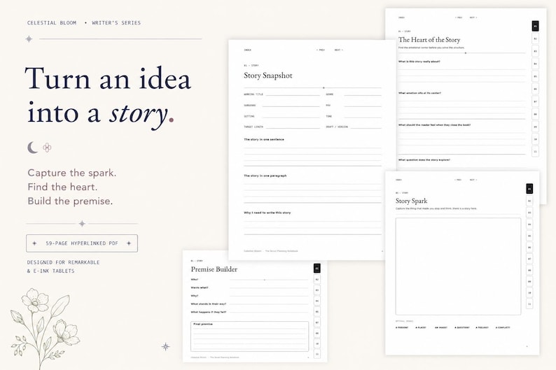The width and height of the screenshot is (556, 370).
Task: Click the SETTING line in Story Snapshot
Action: [x=291, y=117]
